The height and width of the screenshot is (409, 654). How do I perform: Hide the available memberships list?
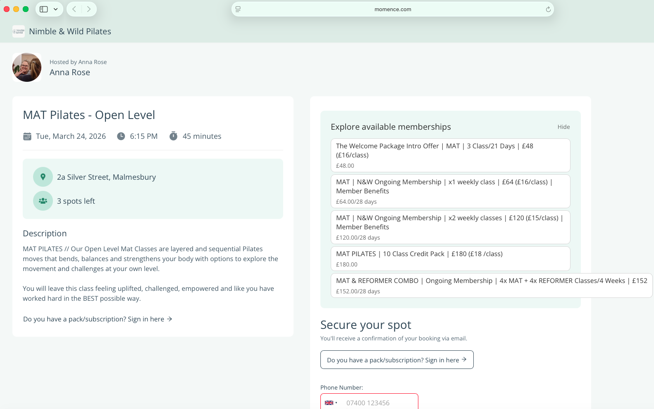pos(563,127)
